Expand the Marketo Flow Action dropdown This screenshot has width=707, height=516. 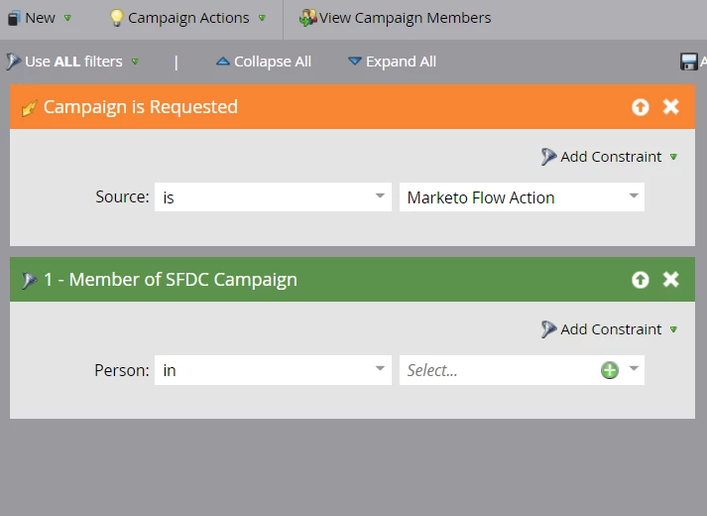(634, 196)
